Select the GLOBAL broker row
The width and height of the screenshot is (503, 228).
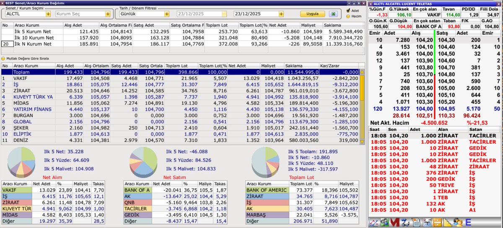pyautogui.click(x=180, y=122)
